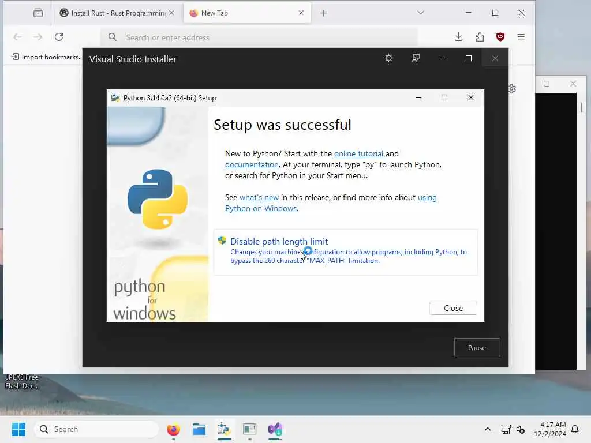Open the clock showing 4:17 AM
The width and height of the screenshot is (591, 443).
click(x=550, y=429)
